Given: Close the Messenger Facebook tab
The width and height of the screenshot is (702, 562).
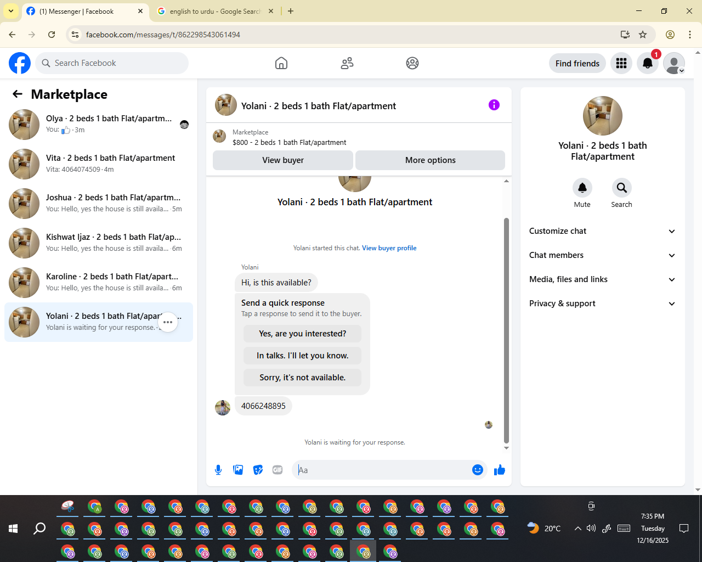Looking at the screenshot, I should coord(140,11).
